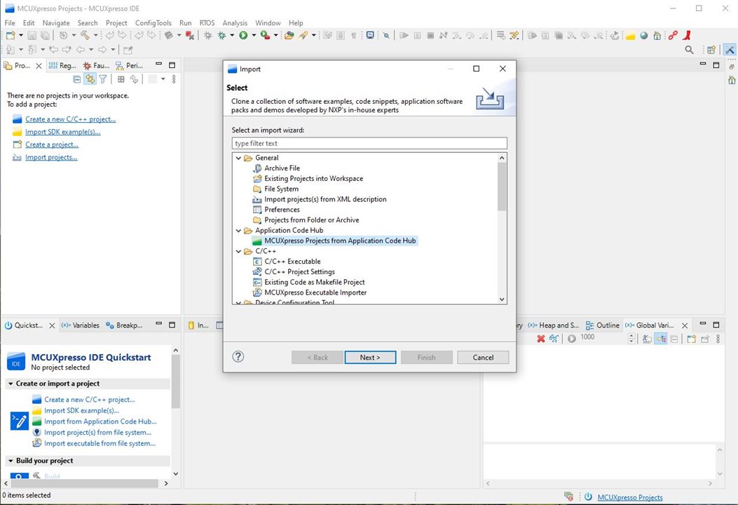Click the New wizard toolbar icon
Image resolution: width=738 pixels, height=505 pixels.
pos(11,35)
